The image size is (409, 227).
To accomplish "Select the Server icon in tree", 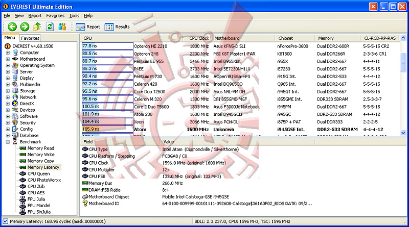I will point(15,71).
